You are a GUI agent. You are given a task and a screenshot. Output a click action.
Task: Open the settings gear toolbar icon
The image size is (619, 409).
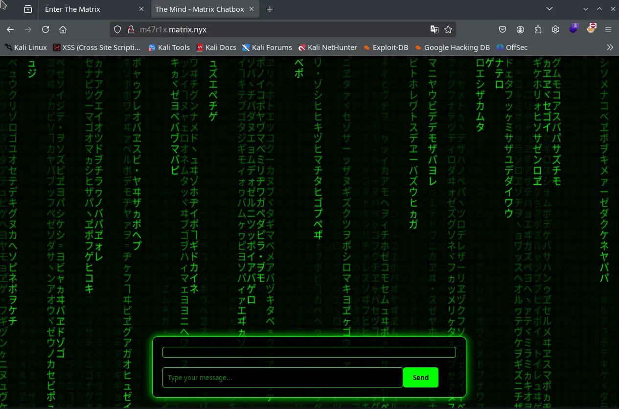tap(555, 29)
